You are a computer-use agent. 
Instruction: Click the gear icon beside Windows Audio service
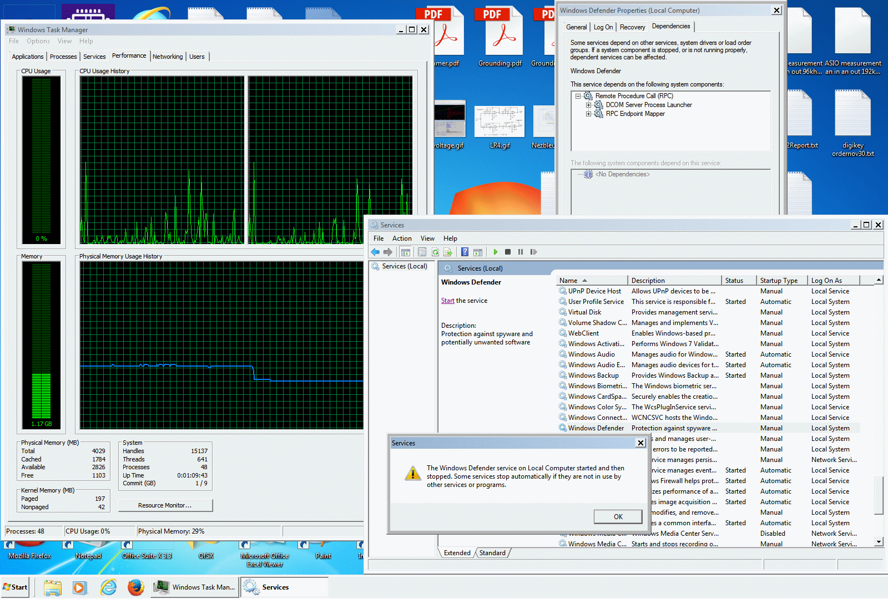[563, 354]
